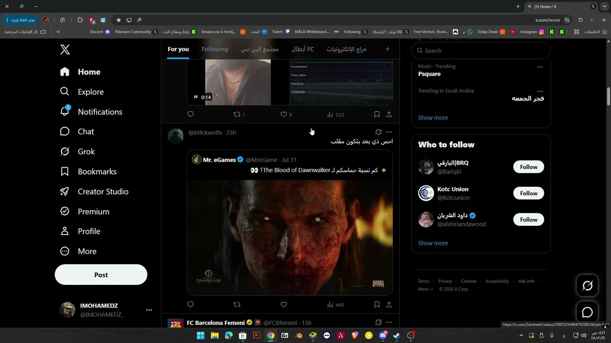Open Windows Start menu

point(200,335)
